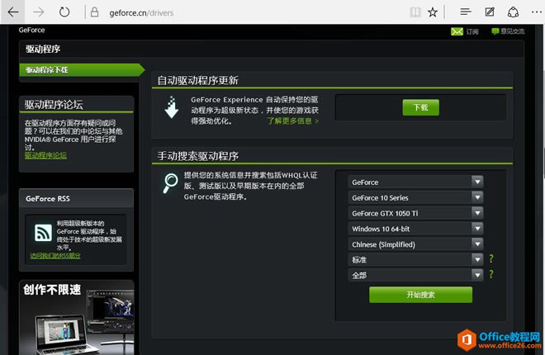Image resolution: width=545 pixels, height=355 pixels.
Task: Click the 自动驱动程序更新 heading
Action: coord(198,81)
